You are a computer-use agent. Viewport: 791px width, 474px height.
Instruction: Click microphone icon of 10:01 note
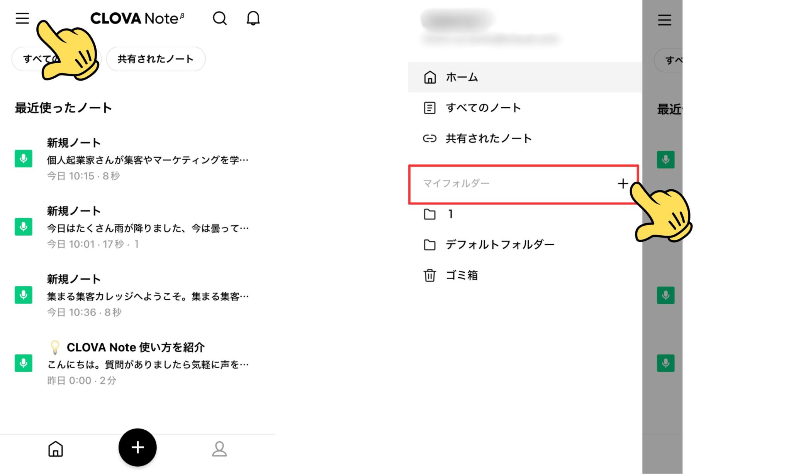tap(23, 227)
